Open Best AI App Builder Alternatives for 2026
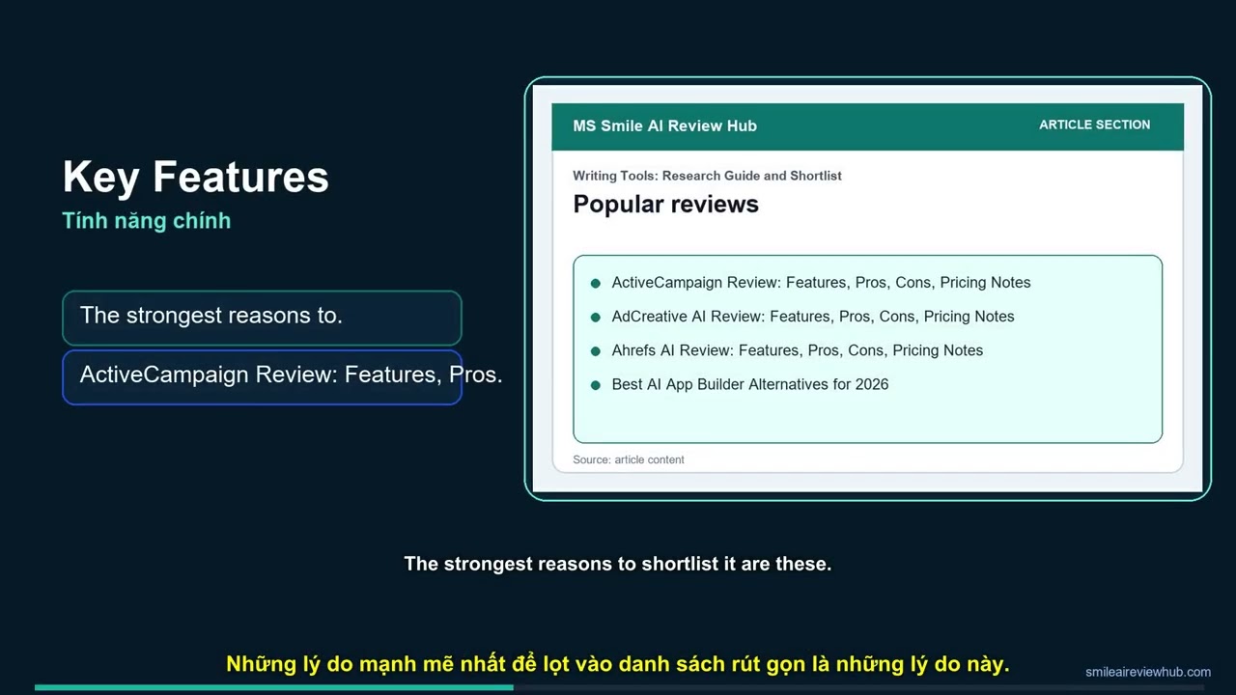The image size is (1236, 695). coord(750,384)
